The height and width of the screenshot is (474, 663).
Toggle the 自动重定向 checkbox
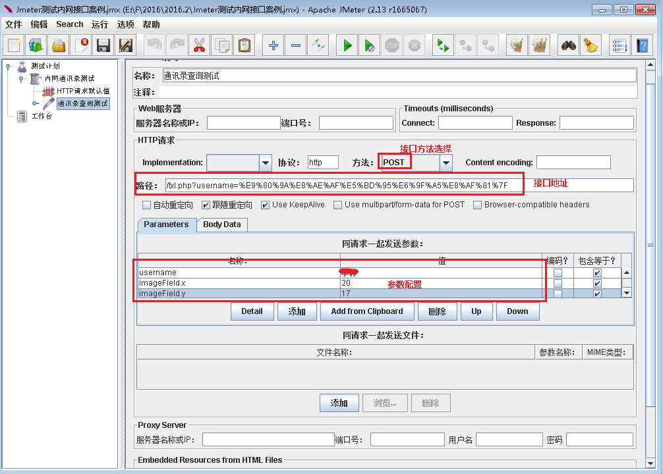[x=146, y=205]
